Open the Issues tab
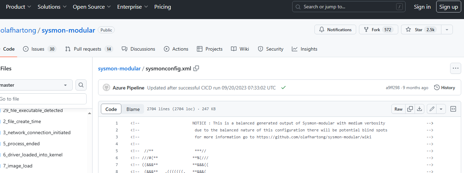Image resolution: width=464 pixels, height=173 pixels. click(40, 49)
